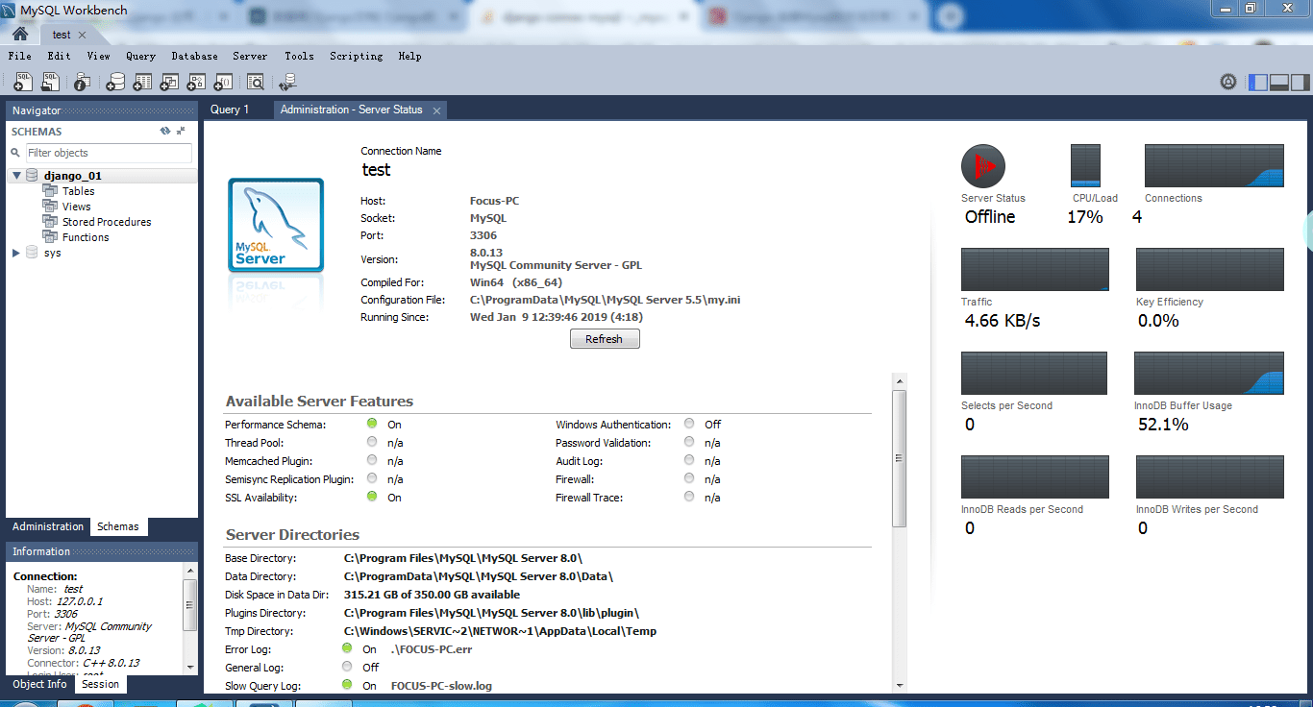Open Workbench preferences gear icon
Image resolution: width=1313 pixels, height=707 pixels.
(x=1228, y=83)
